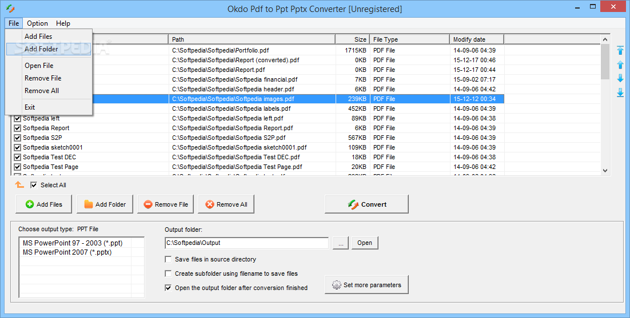Select the Softpedia header.pdf row

233,89
